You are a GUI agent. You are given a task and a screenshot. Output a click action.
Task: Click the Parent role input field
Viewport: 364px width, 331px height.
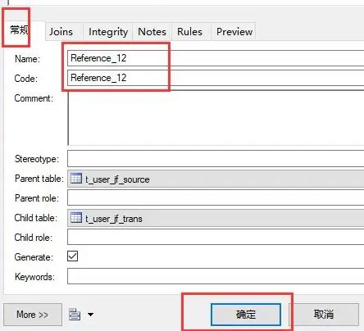tap(216, 197)
